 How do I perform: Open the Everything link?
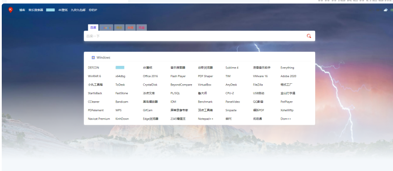tap(287, 68)
